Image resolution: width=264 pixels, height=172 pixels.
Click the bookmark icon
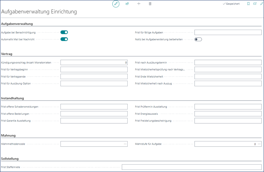249,4
